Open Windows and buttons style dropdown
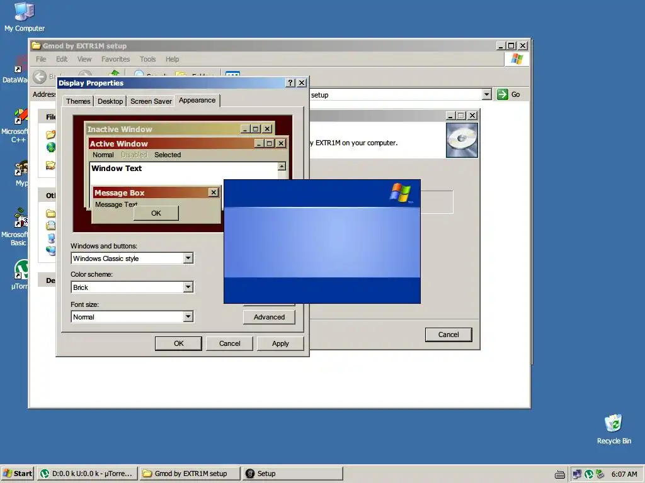This screenshot has height=483, width=645. pos(188,258)
